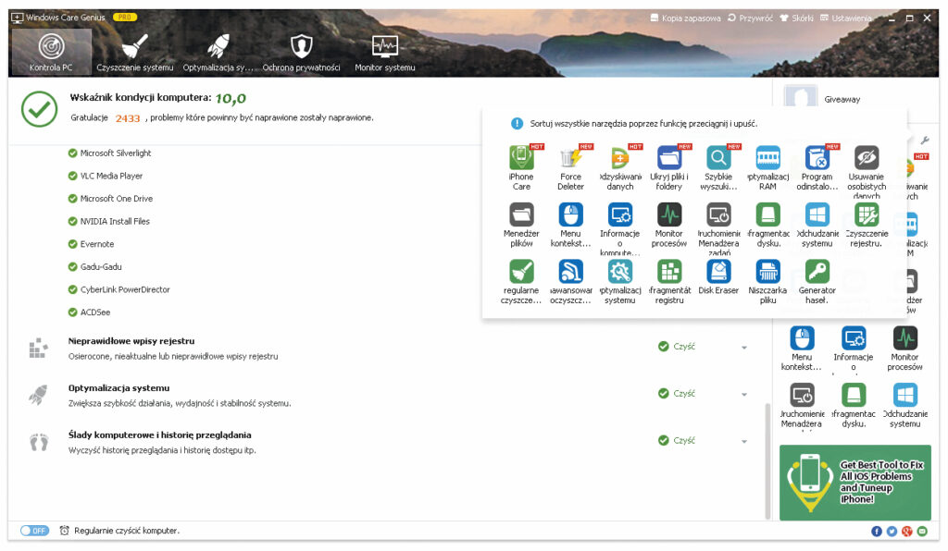Open the Niszczarka pliku shredder tool
Image resolution: width=948 pixels, height=551 pixels.
click(x=767, y=272)
